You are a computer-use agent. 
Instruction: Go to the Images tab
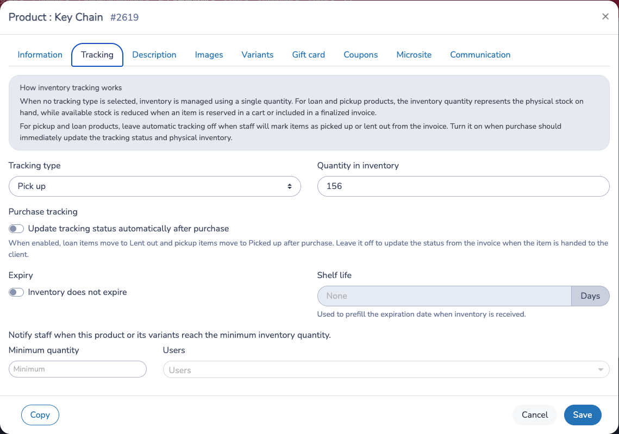coord(209,55)
